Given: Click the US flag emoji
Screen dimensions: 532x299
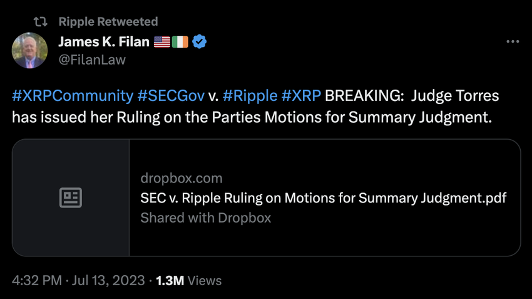Looking at the screenshot, I should (162, 42).
